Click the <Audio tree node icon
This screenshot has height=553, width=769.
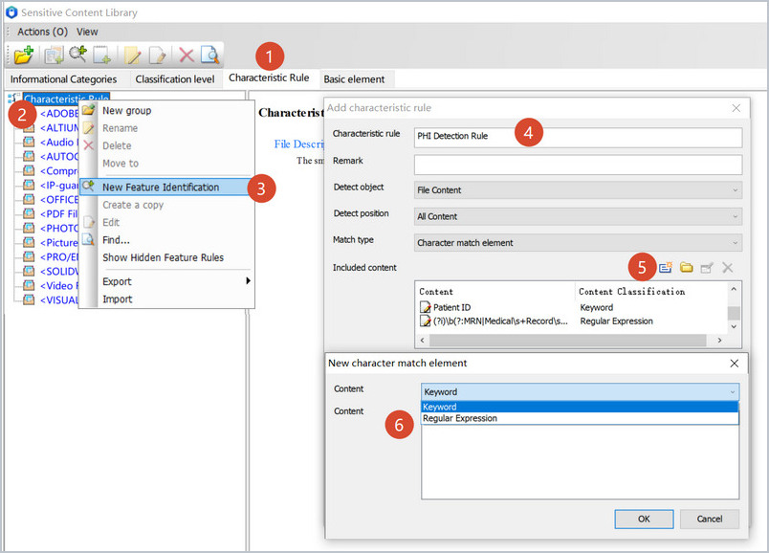[30, 142]
